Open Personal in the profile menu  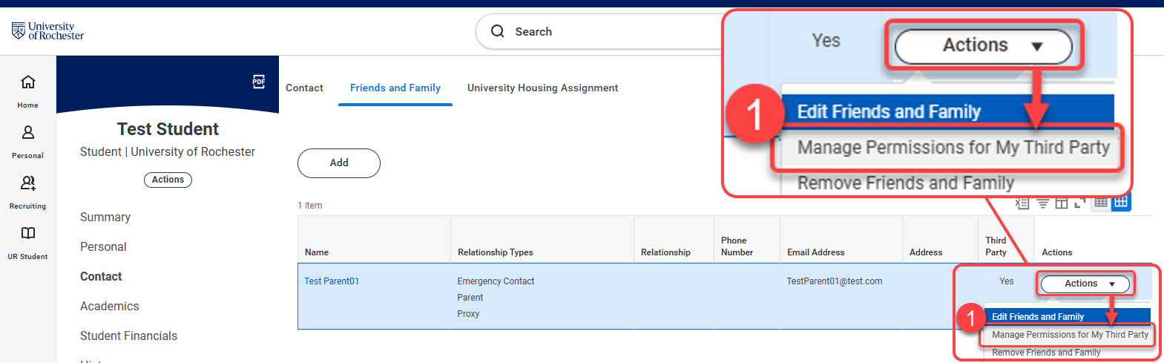point(103,246)
